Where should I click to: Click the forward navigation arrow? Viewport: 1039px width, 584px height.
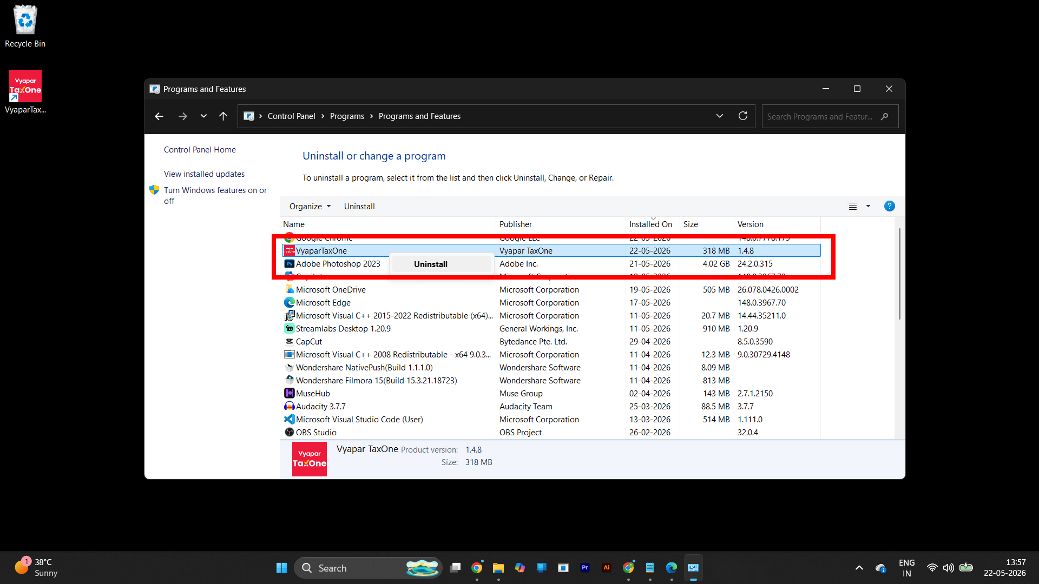[x=183, y=116]
